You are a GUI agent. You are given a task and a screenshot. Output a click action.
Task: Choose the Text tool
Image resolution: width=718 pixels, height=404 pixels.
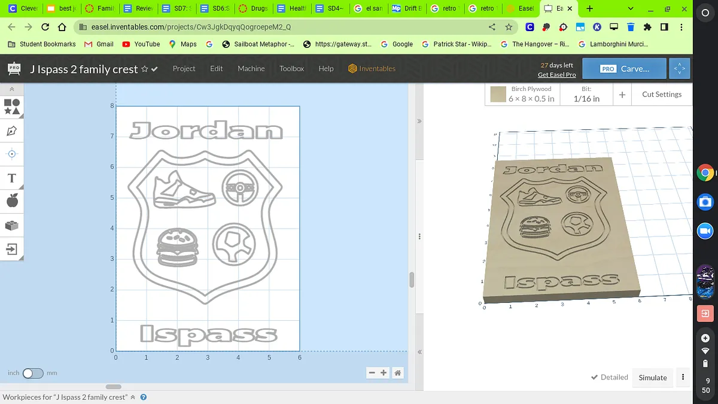click(12, 178)
